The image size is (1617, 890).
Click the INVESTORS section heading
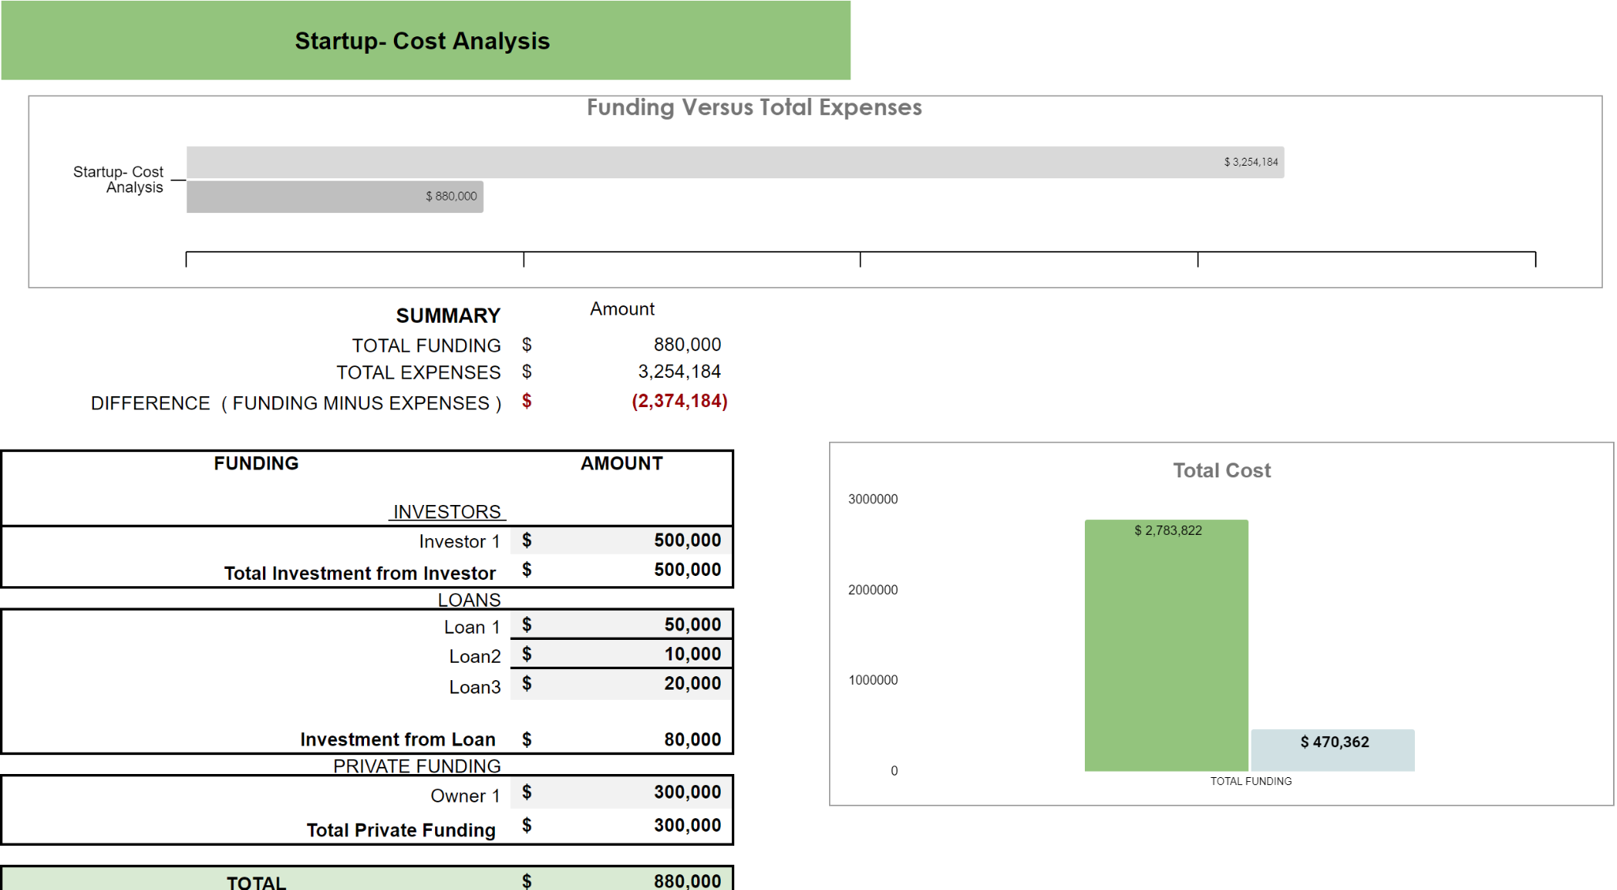[x=447, y=512]
